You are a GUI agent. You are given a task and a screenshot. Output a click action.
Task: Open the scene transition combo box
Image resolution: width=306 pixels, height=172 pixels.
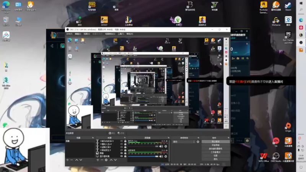coord(184,142)
